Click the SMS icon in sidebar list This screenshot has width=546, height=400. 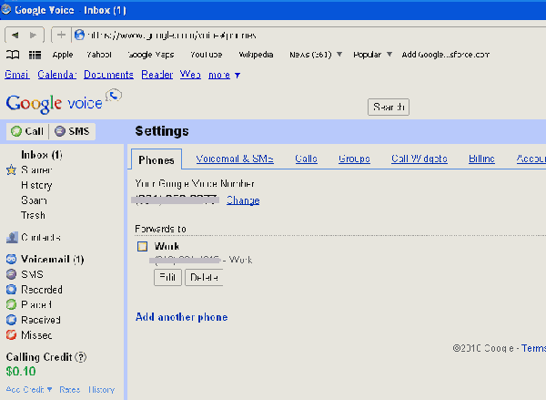[x=11, y=274]
